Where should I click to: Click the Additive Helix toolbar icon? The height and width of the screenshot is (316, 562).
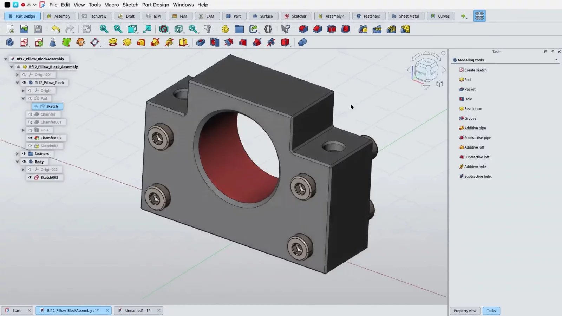coord(169,42)
